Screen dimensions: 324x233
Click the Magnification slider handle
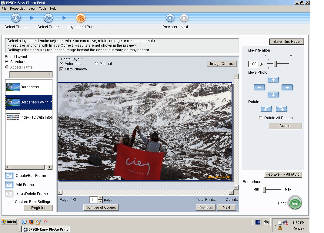click(x=275, y=64)
